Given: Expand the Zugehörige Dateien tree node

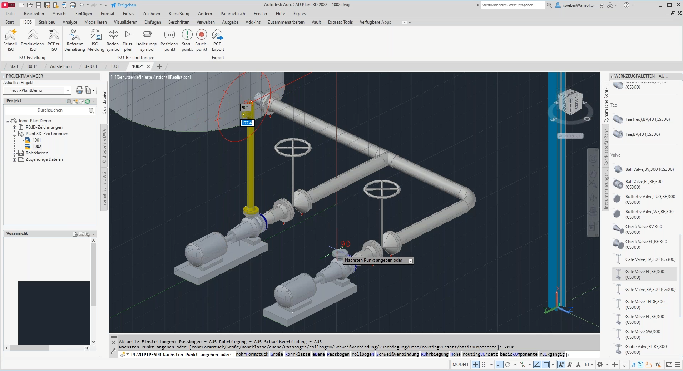Looking at the screenshot, I should coord(15,160).
